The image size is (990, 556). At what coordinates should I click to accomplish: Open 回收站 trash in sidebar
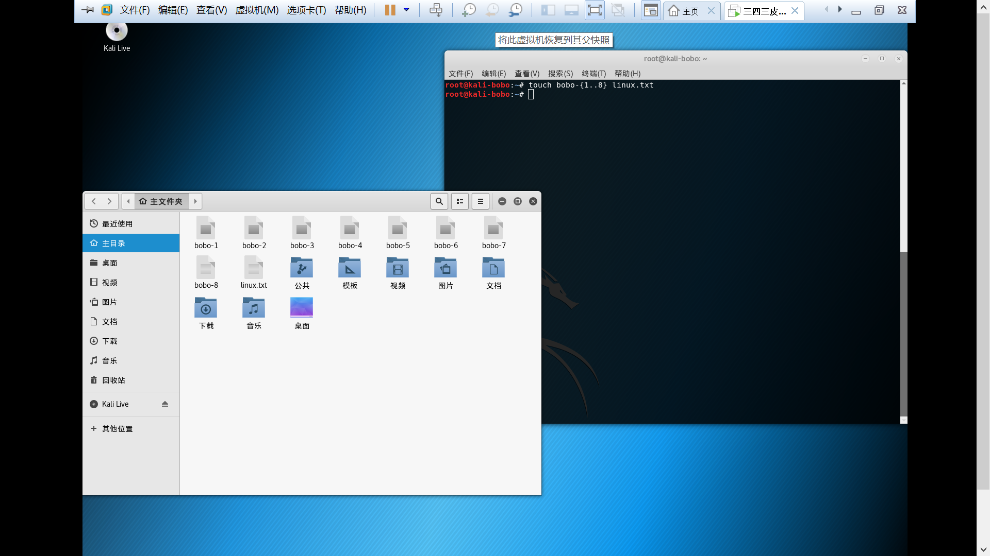tap(113, 380)
